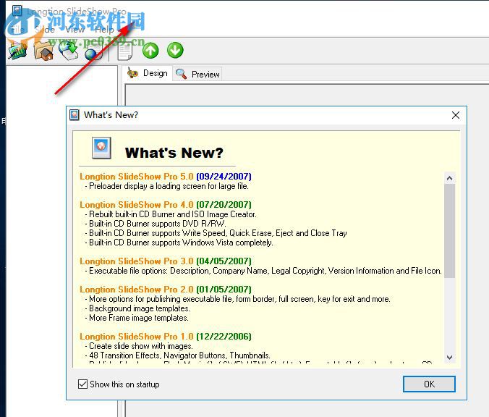The height and width of the screenshot is (417, 489).
Task: Click Longtion SlideShow Pro 3.0 heading
Action: click(x=165, y=261)
